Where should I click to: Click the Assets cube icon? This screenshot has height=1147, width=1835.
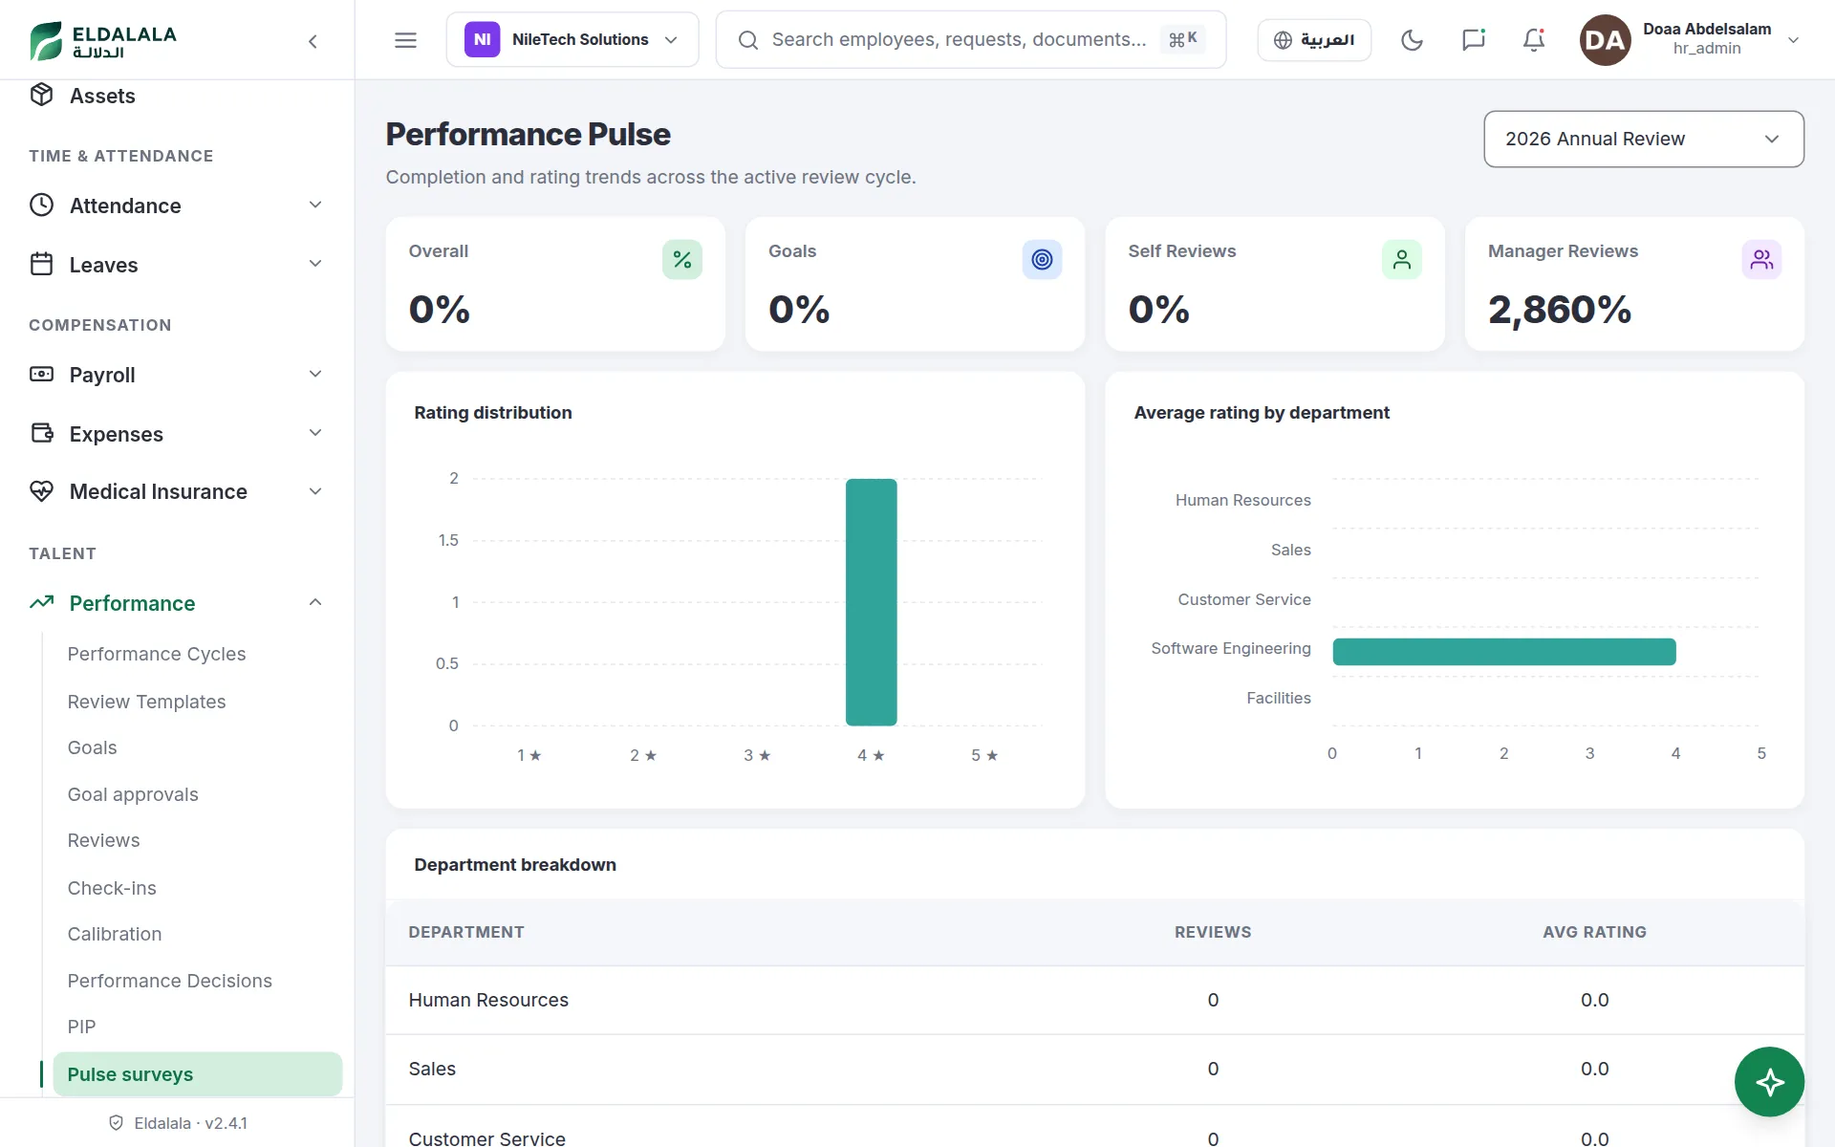coord(41,95)
